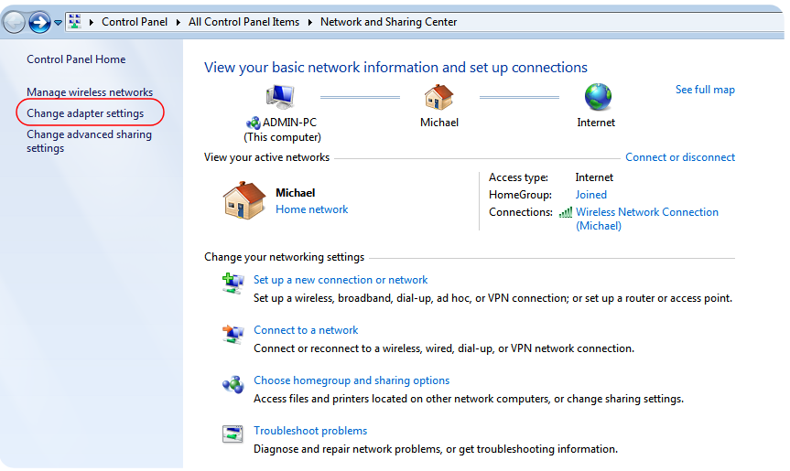Click the wireless signal strength bars icon

coord(566,213)
